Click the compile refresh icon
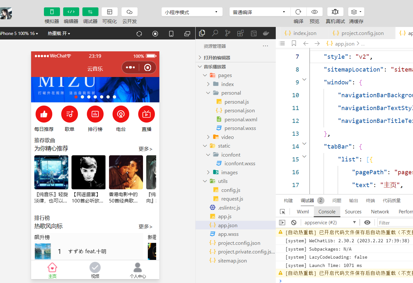Screen dimensions: 413x283 (298, 12)
